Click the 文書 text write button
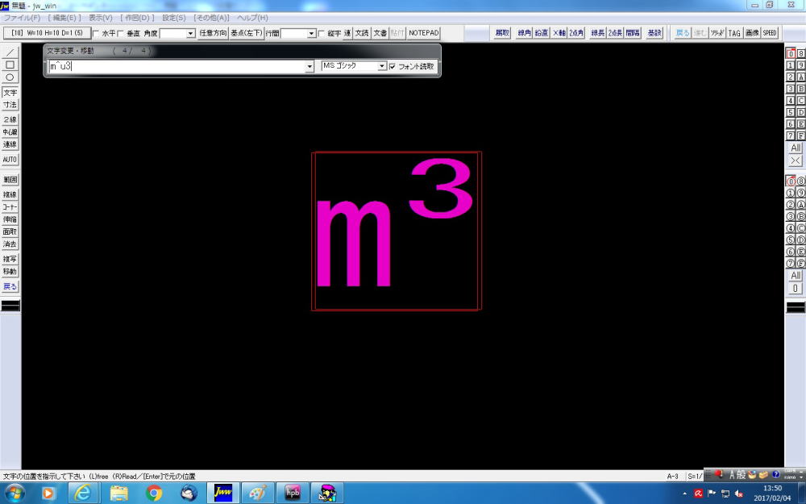This screenshot has width=806, height=504. click(x=380, y=33)
